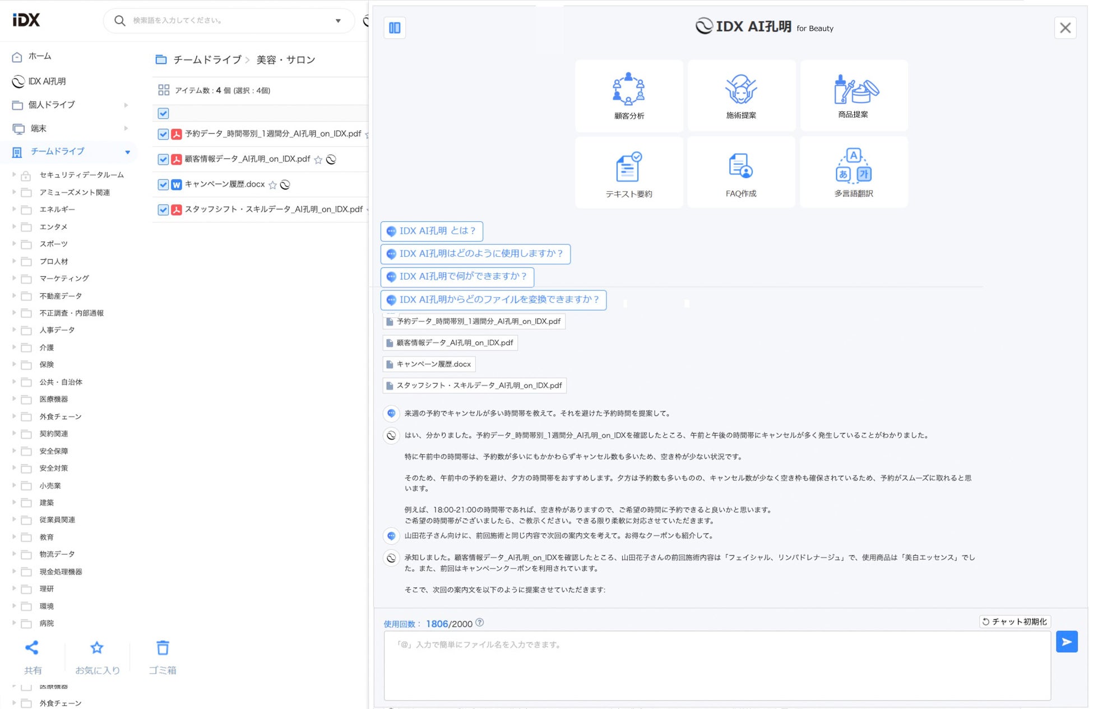Viewport: 1093px width, 709px height.
Task: Click the ゴミ箱 trash icon
Action: pyautogui.click(x=163, y=648)
